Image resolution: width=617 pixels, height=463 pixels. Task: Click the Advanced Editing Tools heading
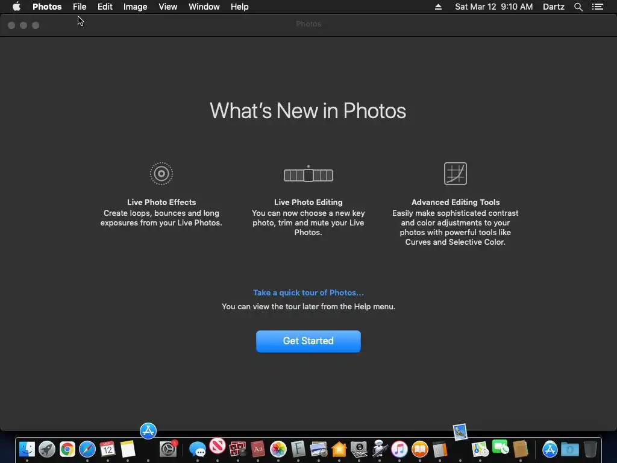tap(456, 202)
